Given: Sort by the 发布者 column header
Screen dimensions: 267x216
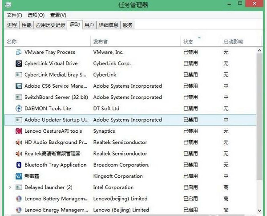Looking at the screenshot, I should point(101,41).
